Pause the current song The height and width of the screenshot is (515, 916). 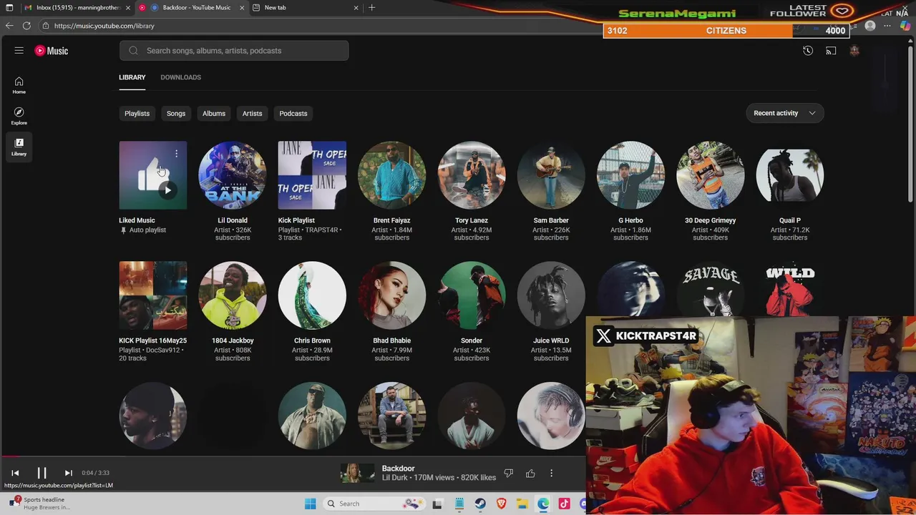coord(42,473)
